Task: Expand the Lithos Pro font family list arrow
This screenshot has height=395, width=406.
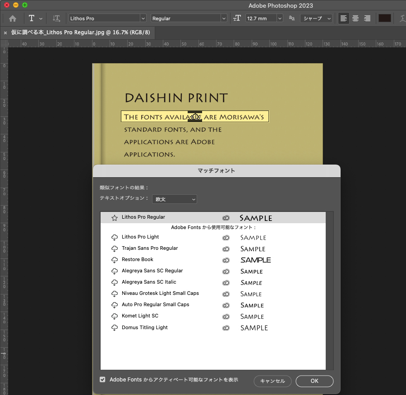Action: 143,18
